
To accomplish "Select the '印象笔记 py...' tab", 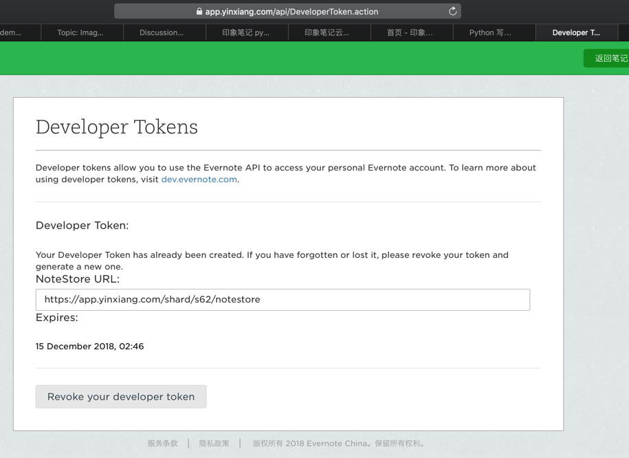I will coord(245,32).
